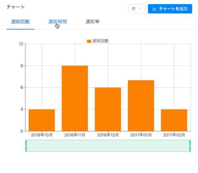
Task: Switch to the 遅刻時間 tab
Action: click(x=57, y=21)
